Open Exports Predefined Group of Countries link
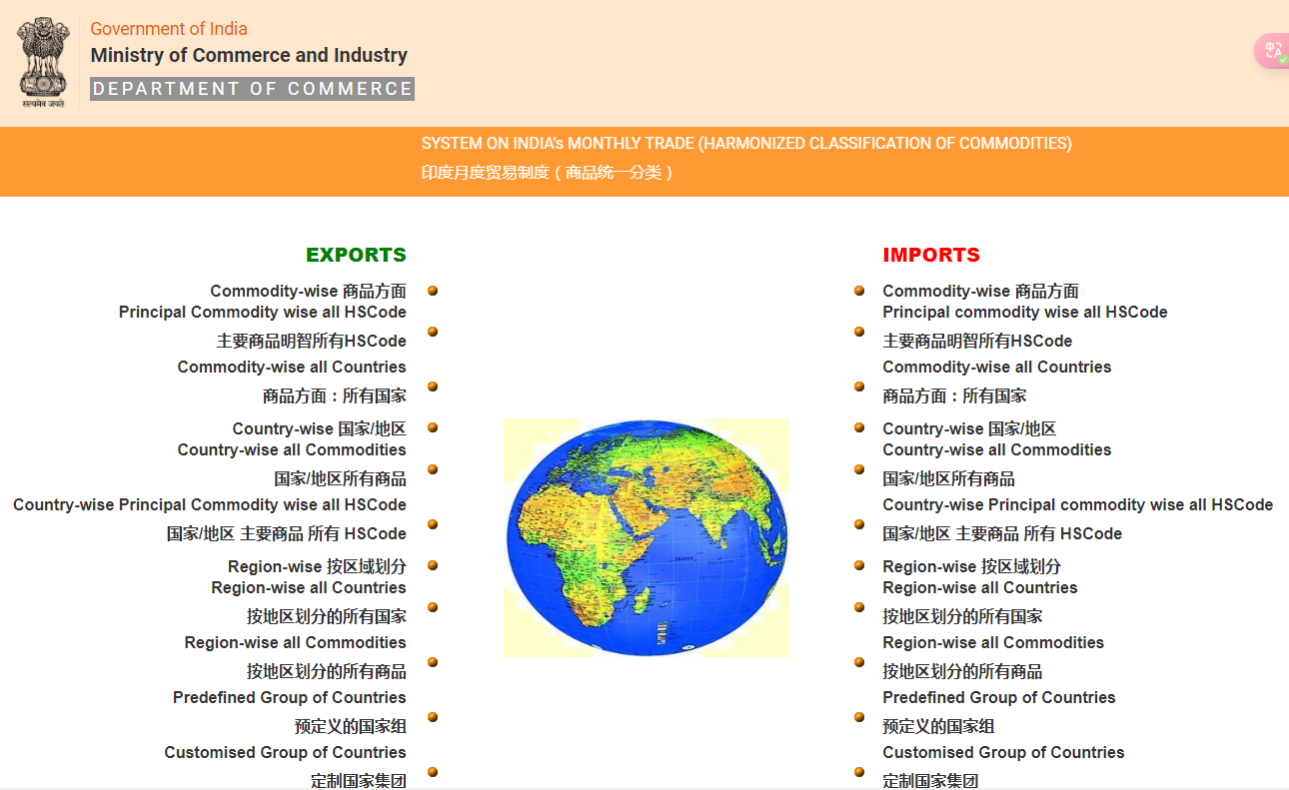Screen dimensions: 1289x790 coord(290,698)
